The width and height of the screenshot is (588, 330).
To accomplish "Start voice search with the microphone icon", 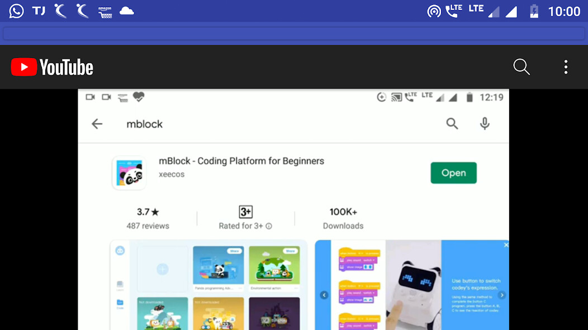I will click(x=485, y=123).
